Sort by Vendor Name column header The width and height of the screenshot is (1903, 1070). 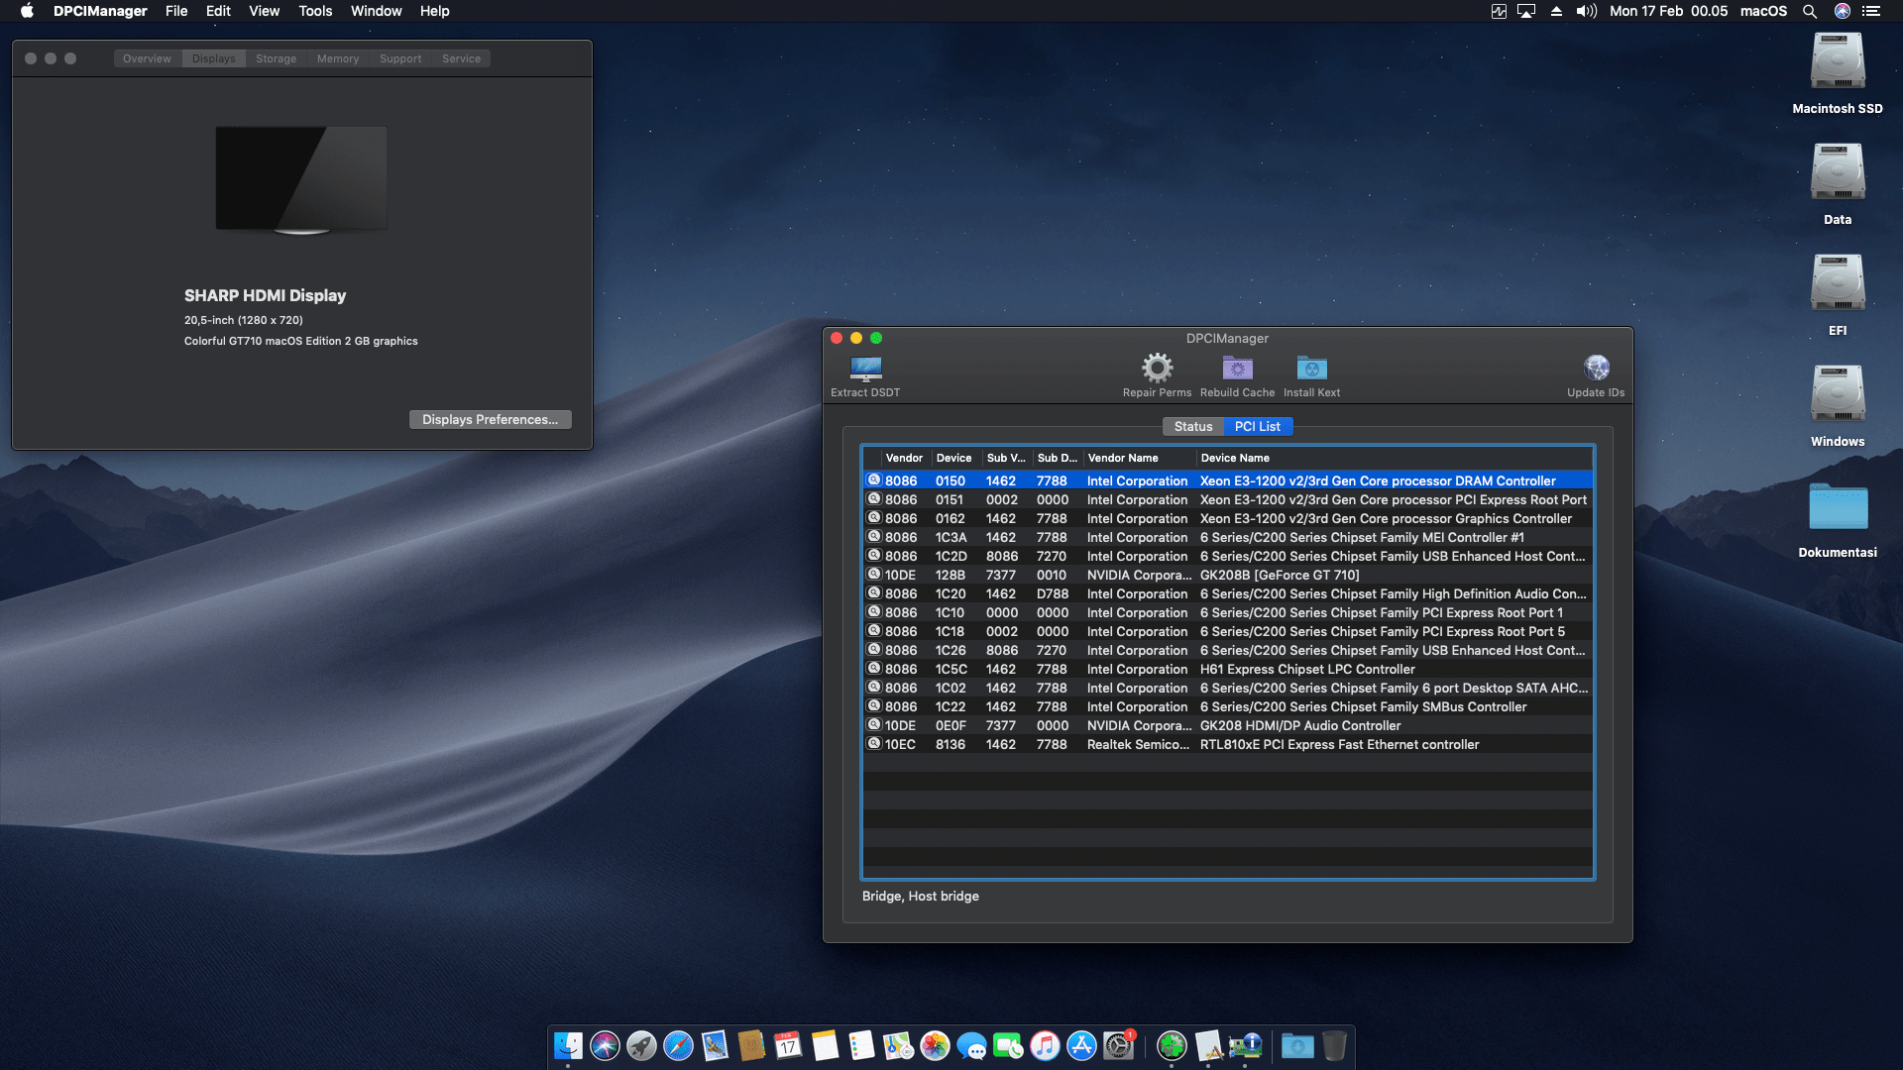click(x=1139, y=458)
